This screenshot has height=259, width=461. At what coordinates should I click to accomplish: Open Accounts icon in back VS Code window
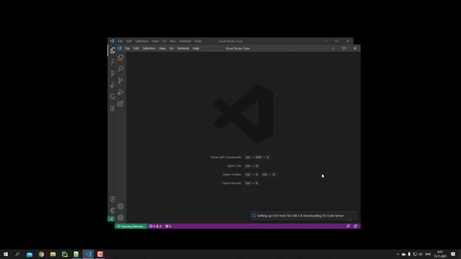click(x=112, y=199)
